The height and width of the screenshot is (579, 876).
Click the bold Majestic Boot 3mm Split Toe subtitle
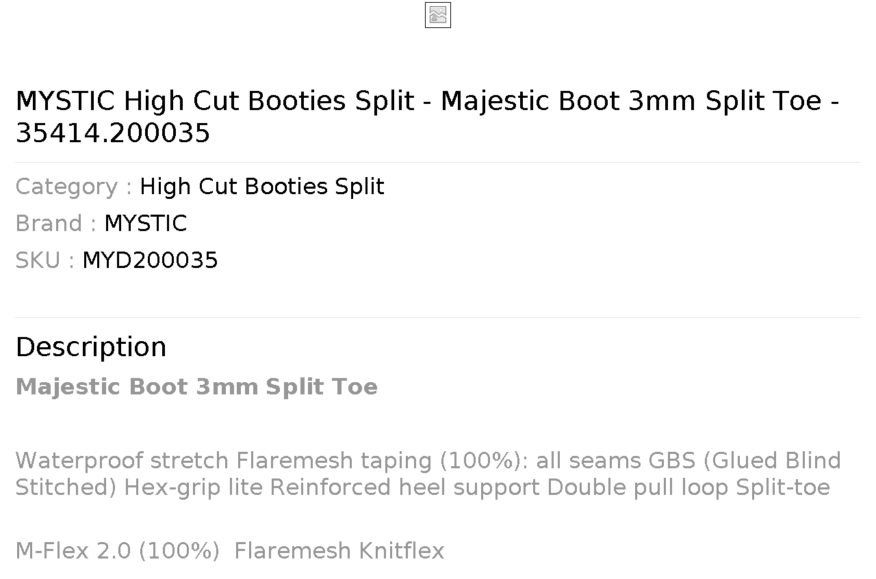coord(196,387)
